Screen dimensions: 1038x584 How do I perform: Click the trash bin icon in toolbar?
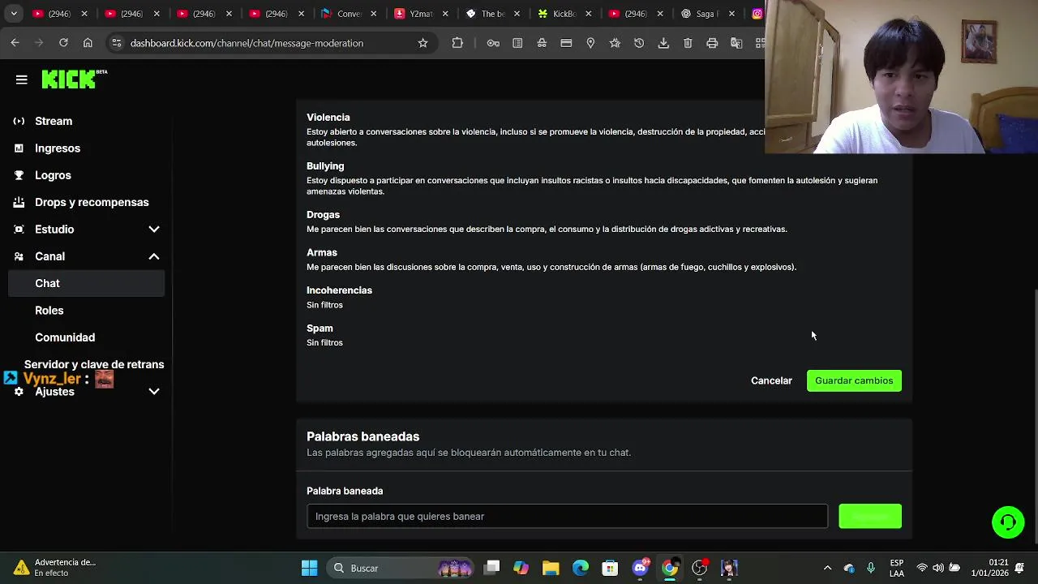click(688, 43)
